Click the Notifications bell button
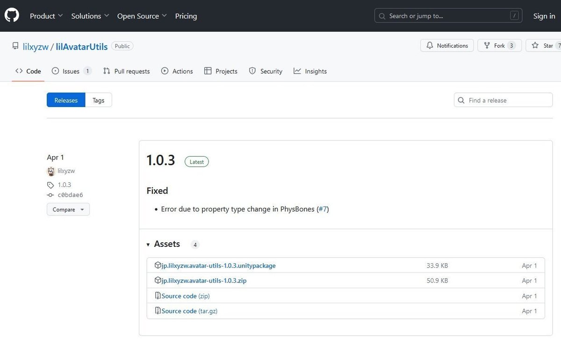This screenshot has width=561, height=339. click(447, 45)
